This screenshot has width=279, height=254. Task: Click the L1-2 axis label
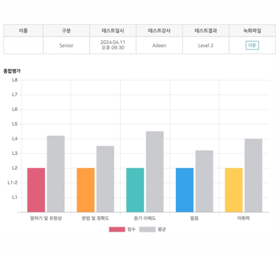tap(13, 182)
